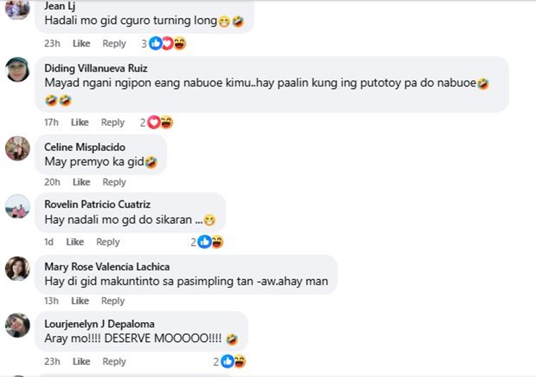Open Lourjenelyn J Depaloma's profile name link
Screen dimensions: 536x377
point(99,323)
